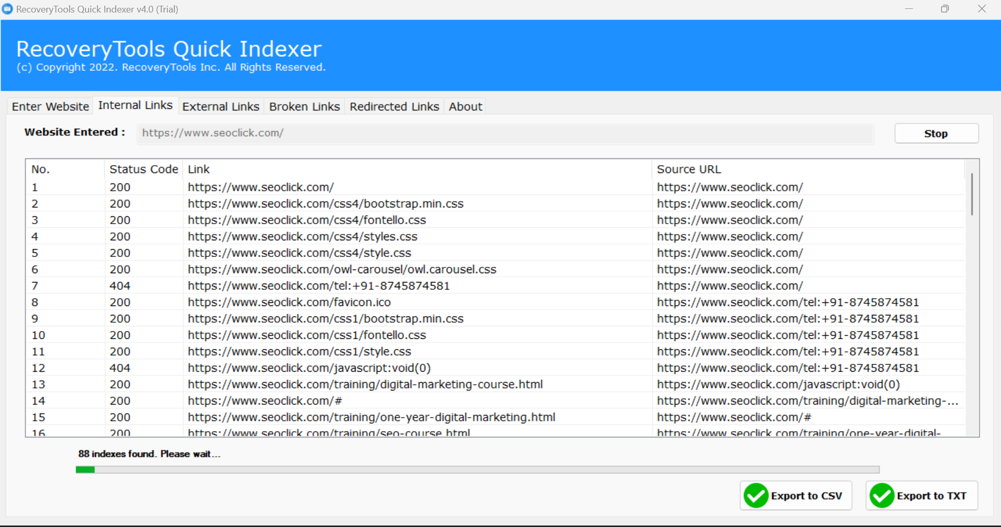The width and height of the screenshot is (1001, 527).
Task: Sort by the Link column header
Action: [x=417, y=169]
